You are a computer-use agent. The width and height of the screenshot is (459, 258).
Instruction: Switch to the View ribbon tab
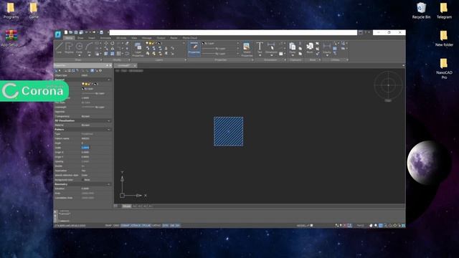pos(134,38)
